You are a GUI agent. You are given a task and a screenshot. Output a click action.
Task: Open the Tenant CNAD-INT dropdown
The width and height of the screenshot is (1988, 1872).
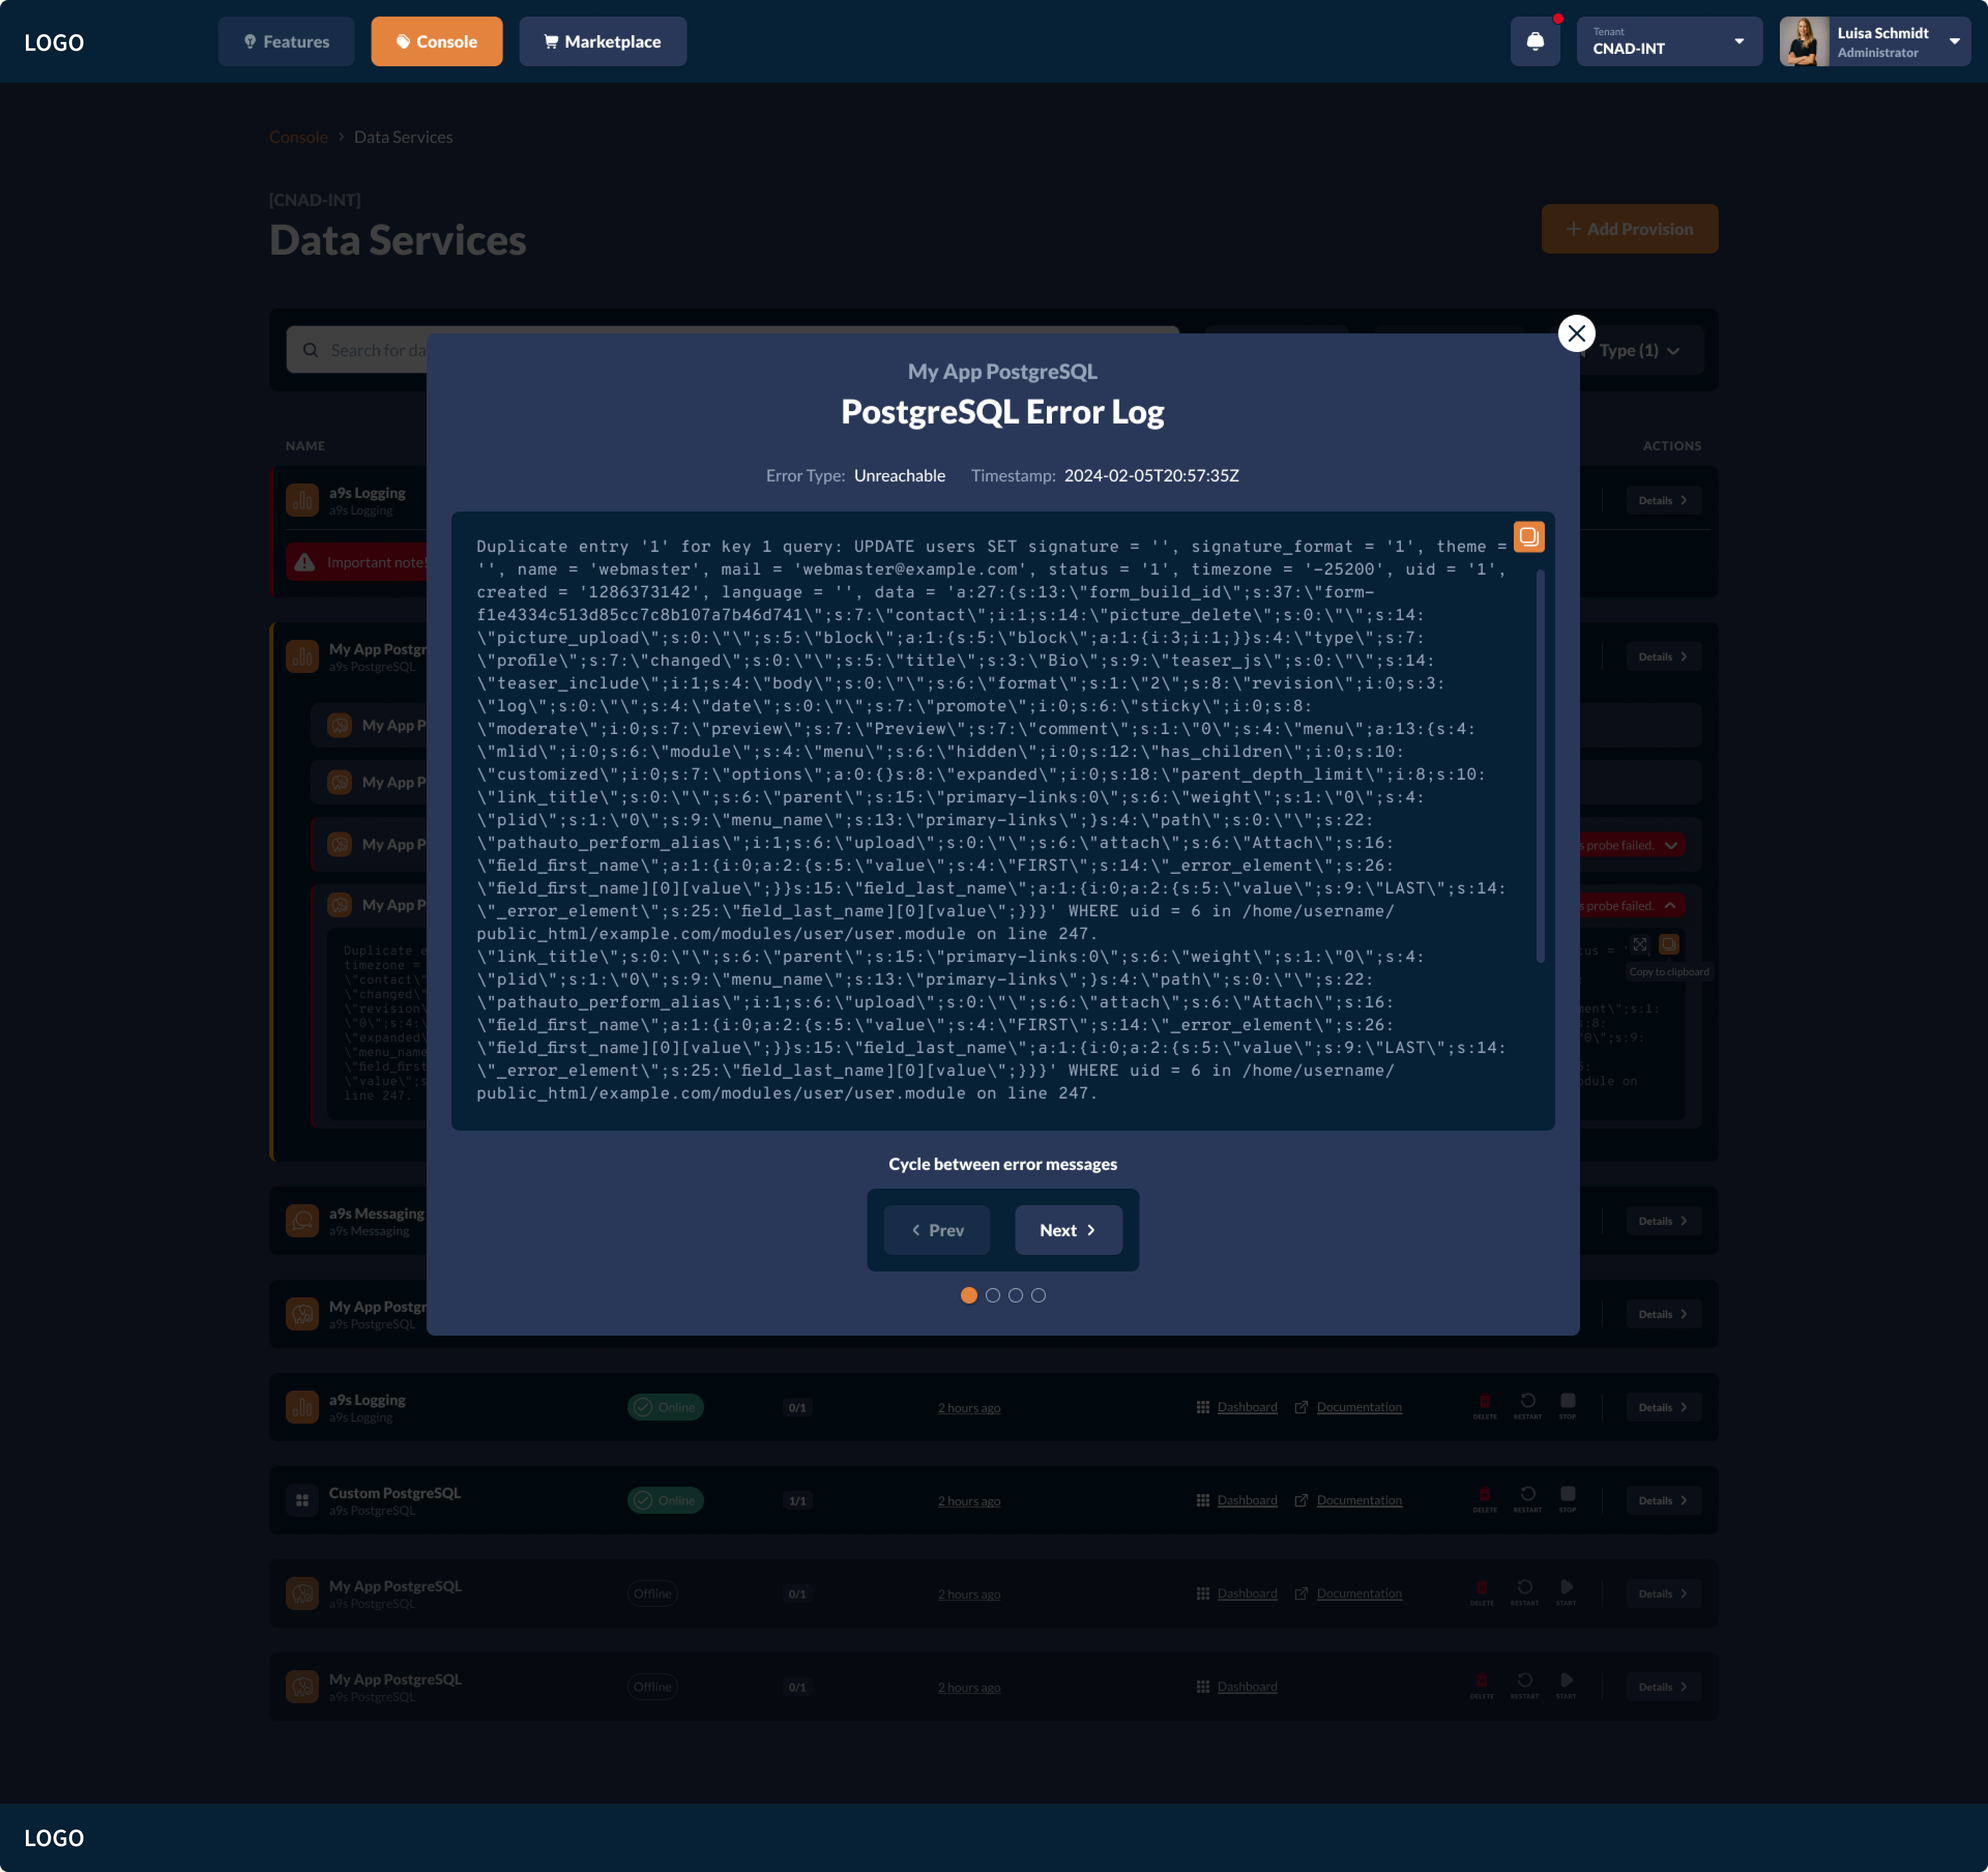[x=1669, y=41]
